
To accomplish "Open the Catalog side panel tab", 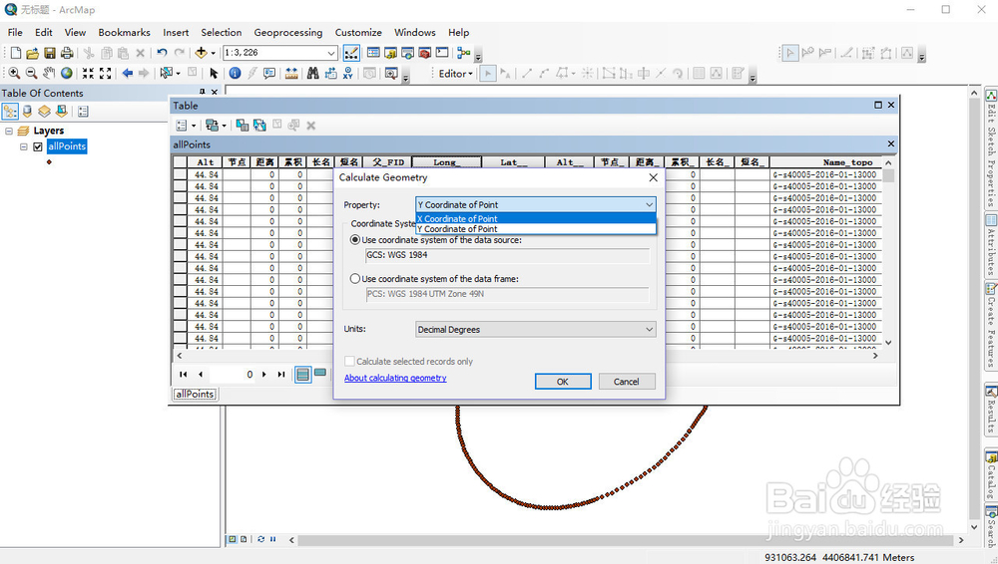I will click(x=991, y=475).
